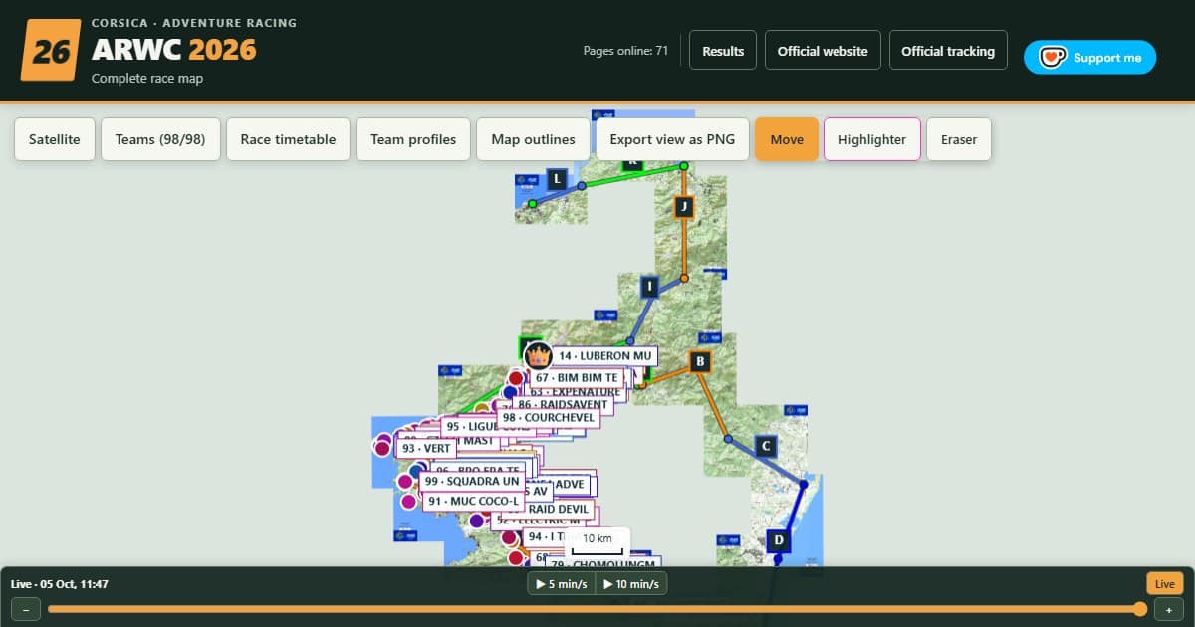The width and height of the screenshot is (1195, 627).
Task: Open the Team profiles panel
Action: coord(413,139)
